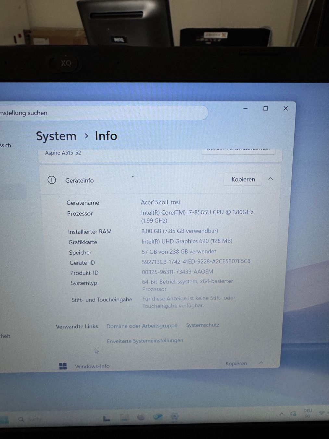Image resolution: width=329 pixels, height=439 pixels.
Task: Go back to System in breadcrumb
Action: tap(56, 136)
